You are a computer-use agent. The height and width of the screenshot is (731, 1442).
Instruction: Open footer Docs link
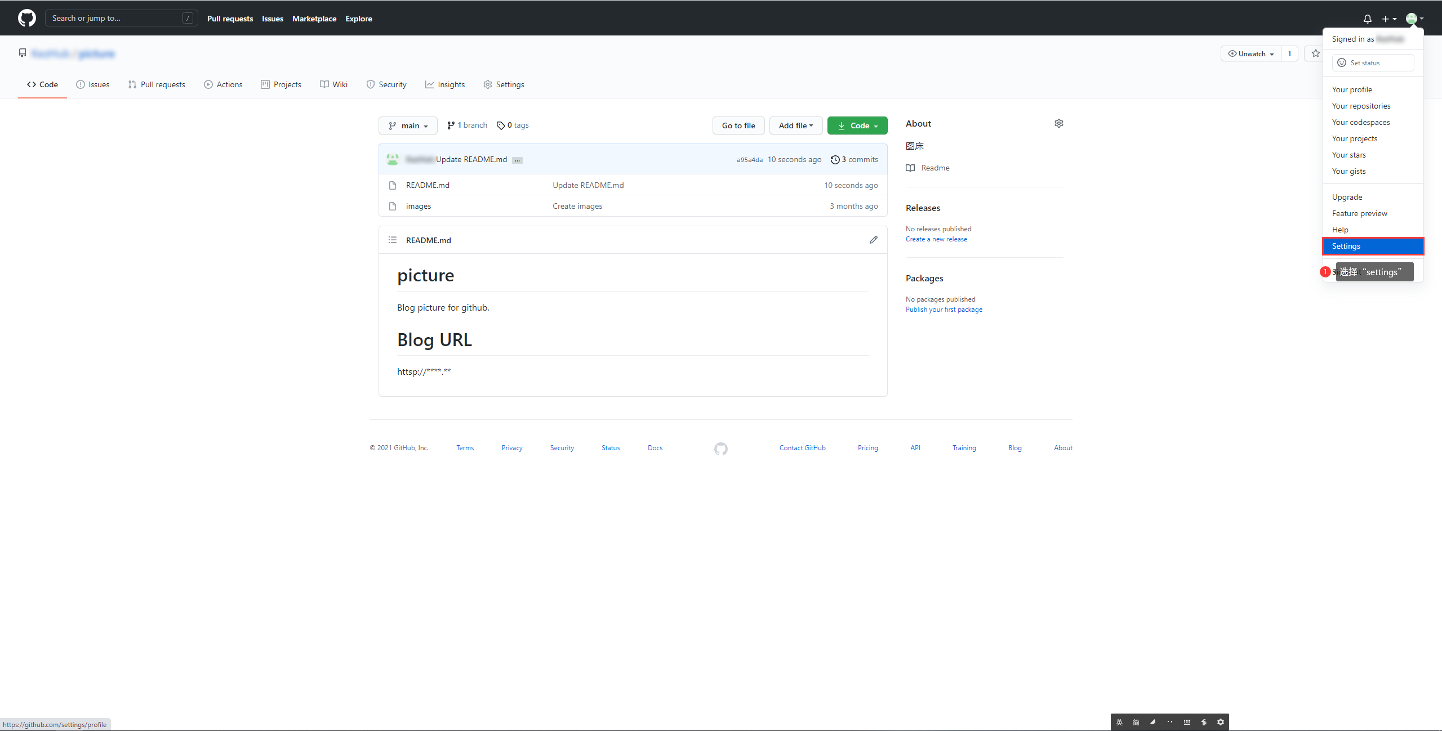[655, 448]
